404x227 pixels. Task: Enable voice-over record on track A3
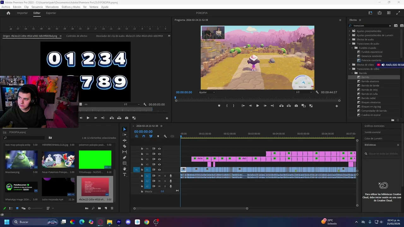[x=171, y=186]
